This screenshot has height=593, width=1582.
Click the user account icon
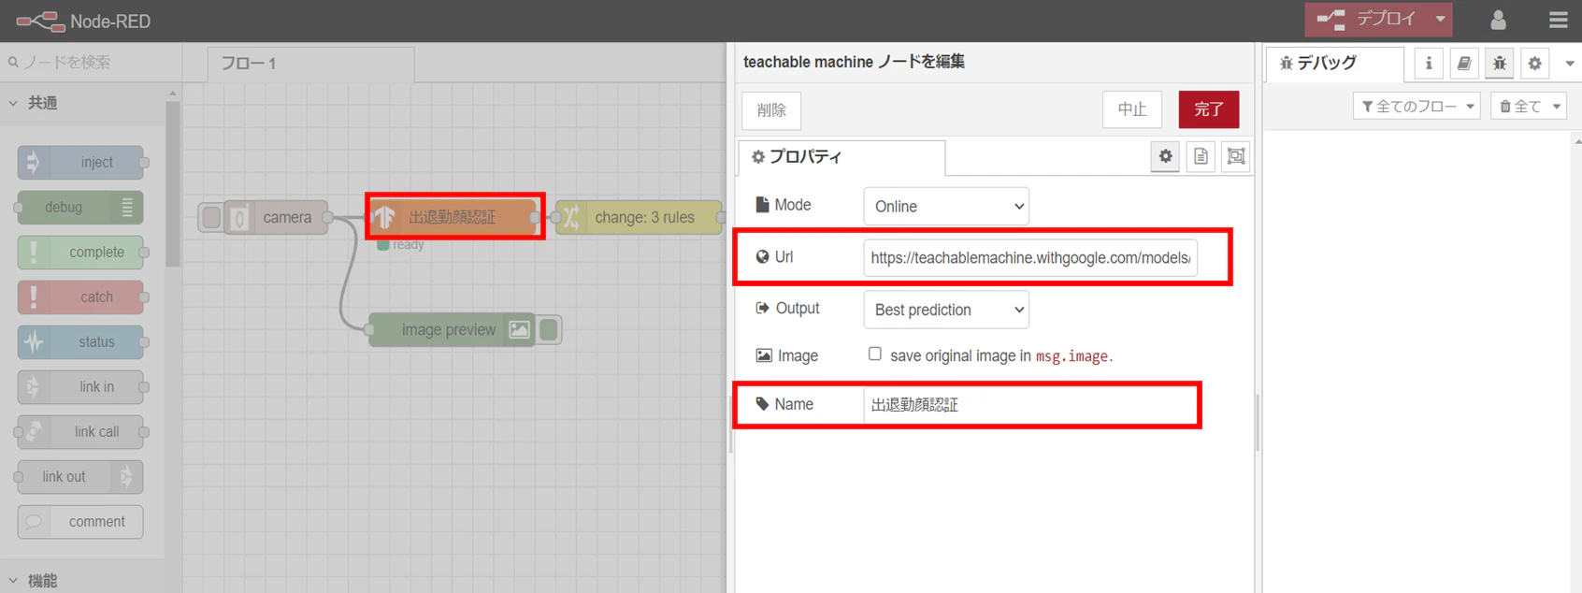coord(1498,20)
